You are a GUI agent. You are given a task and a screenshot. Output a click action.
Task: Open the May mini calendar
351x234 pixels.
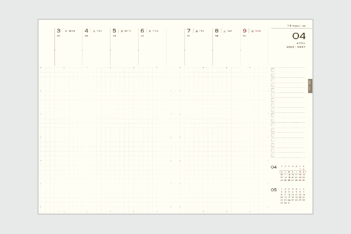click(292, 197)
